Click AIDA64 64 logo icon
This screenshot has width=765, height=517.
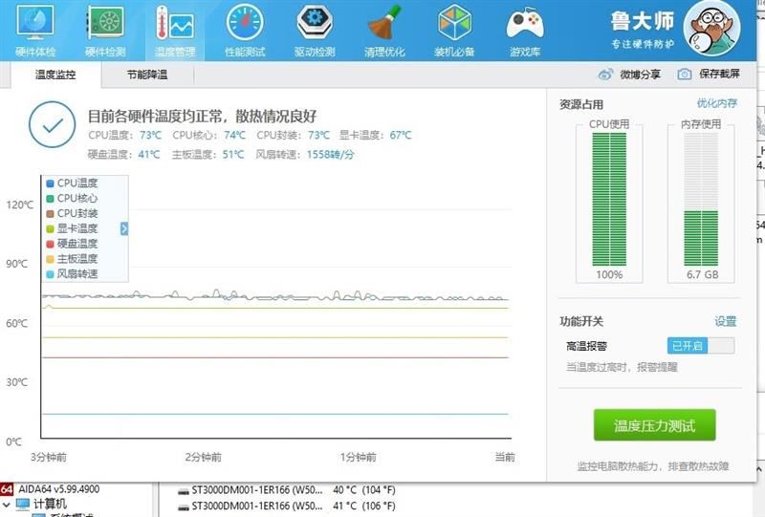point(7,488)
